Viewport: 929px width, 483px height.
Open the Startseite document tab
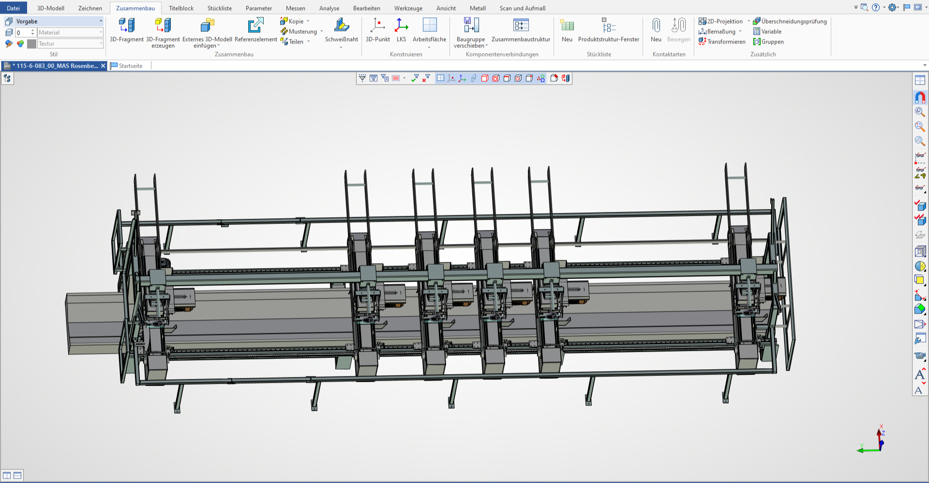point(130,66)
